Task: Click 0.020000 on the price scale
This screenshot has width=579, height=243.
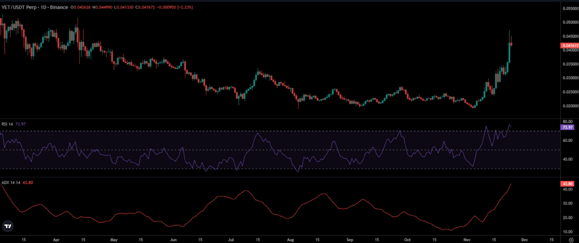Action: point(569,106)
